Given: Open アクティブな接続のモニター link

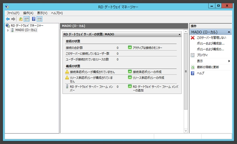Looking at the screenshot, I should [147, 48].
